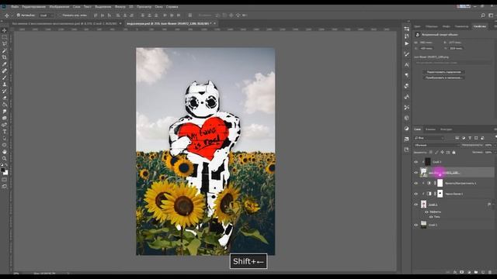
Task: Select the Eraser tool
Action: 5,98
